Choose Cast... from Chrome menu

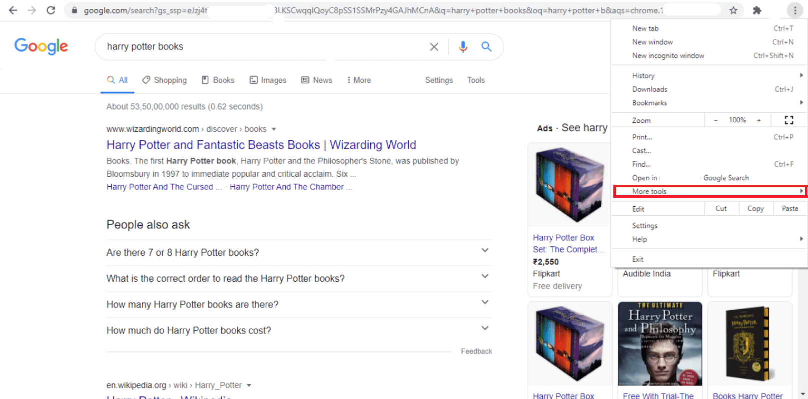click(x=709, y=150)
